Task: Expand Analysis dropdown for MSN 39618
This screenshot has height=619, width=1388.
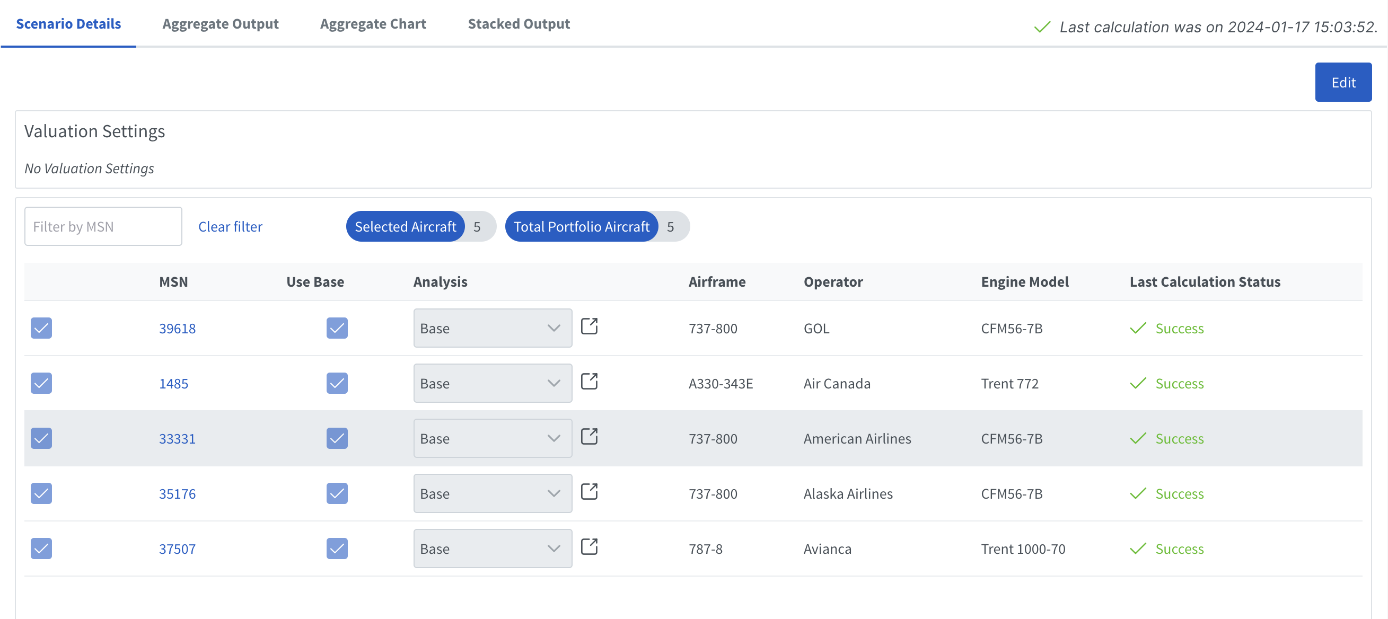Action: point(492,328)
